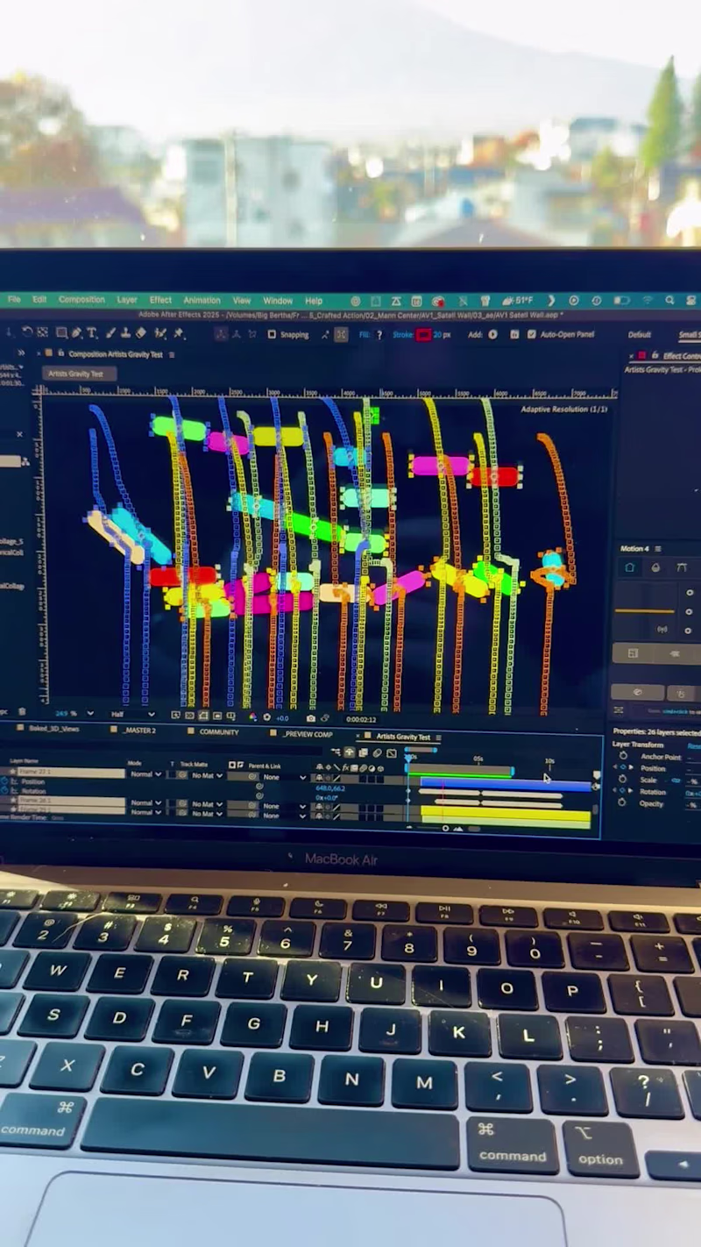Select the Brush tool
This screenshot has width=701, height=1247.
coord(110,333)
